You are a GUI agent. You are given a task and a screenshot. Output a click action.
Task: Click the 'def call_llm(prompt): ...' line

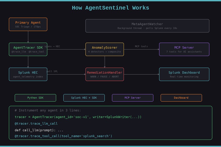pyautogui.click(x=39, y=130)
